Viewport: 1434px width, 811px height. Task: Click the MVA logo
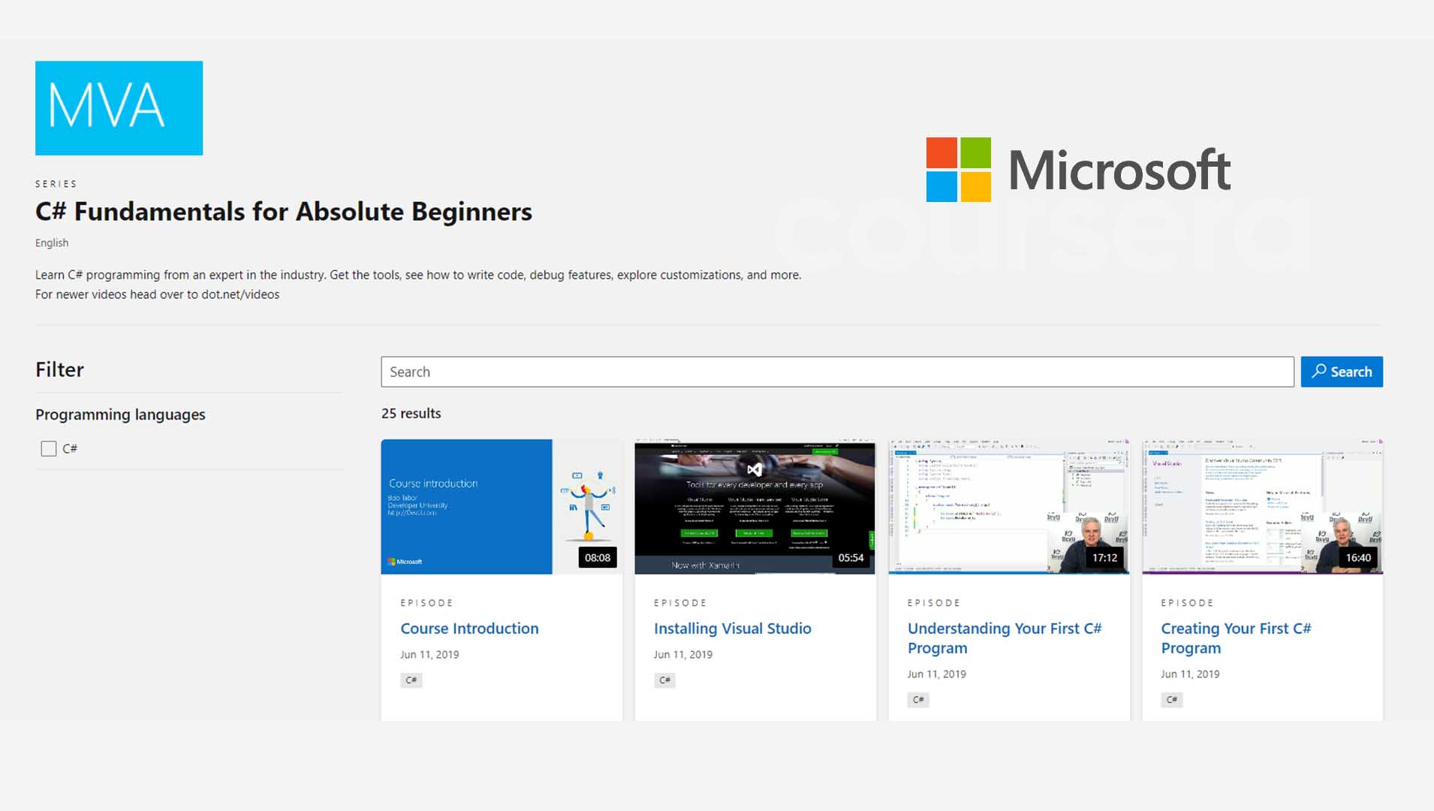[x=119, y=107]
